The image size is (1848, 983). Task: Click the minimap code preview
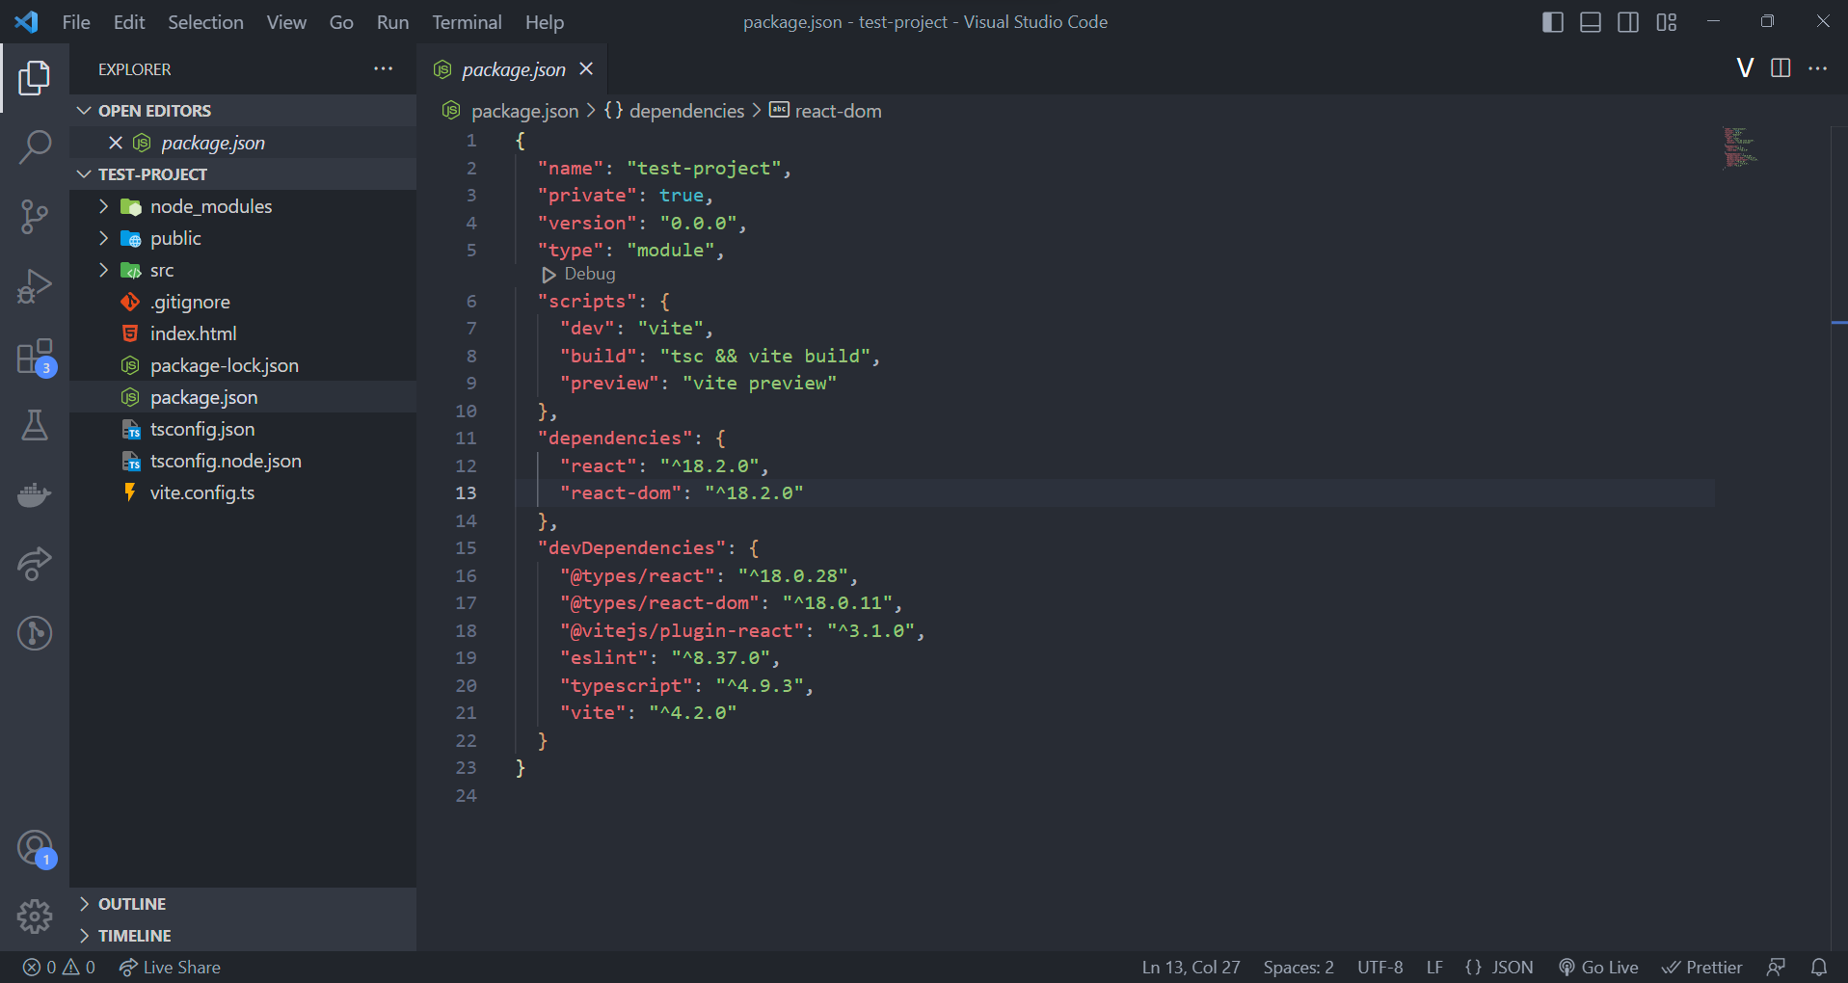click(1741, 147)
